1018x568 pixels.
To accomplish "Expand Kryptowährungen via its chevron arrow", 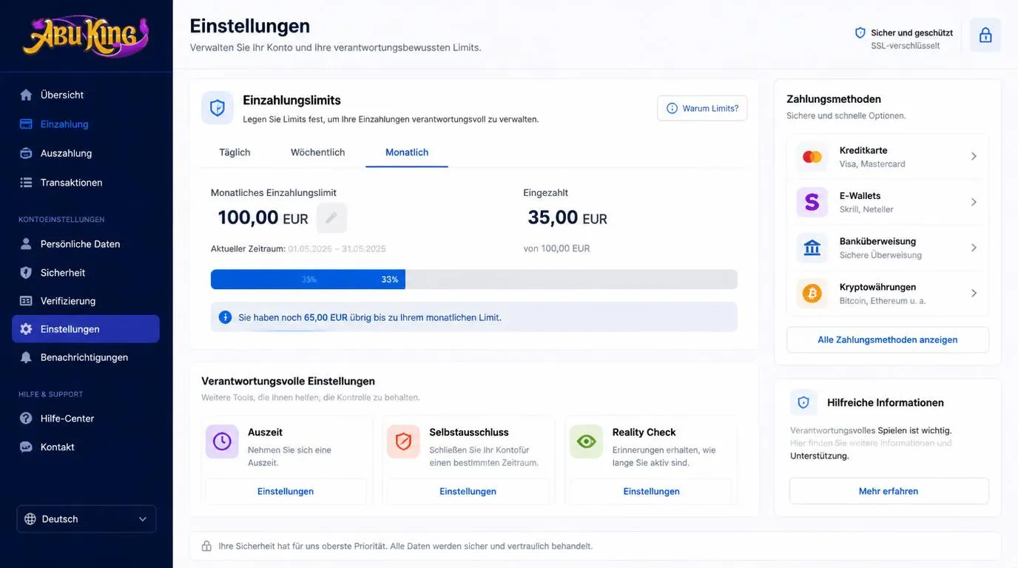I will pos(974,294).
